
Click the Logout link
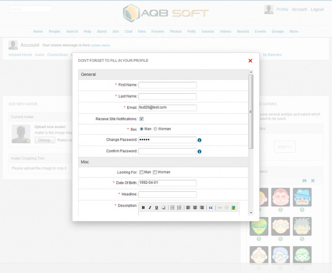(x=317, y=10)
